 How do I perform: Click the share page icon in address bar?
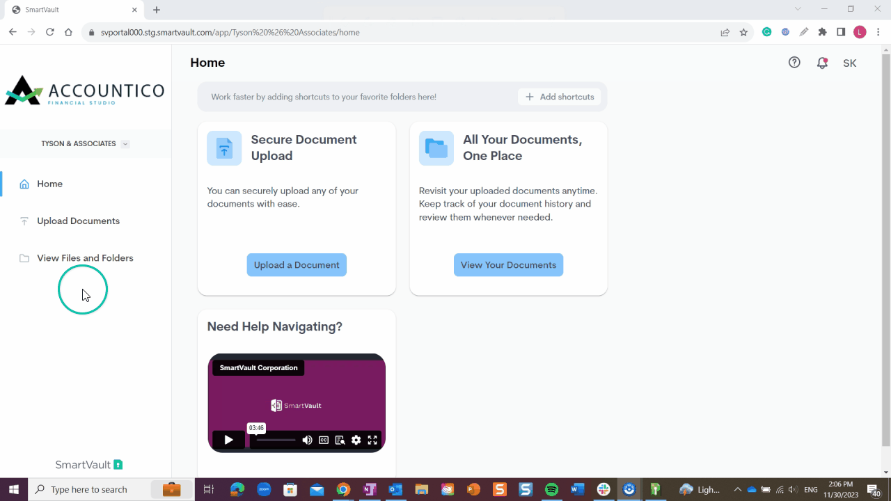725,32
